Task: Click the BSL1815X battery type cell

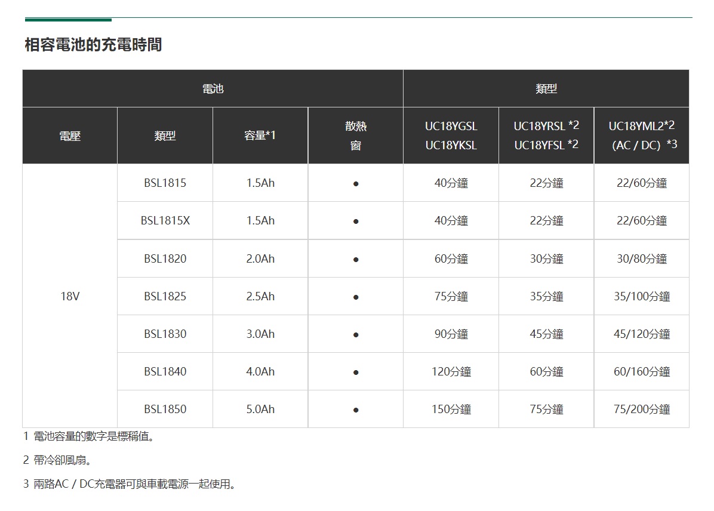Action: point(165,221)
